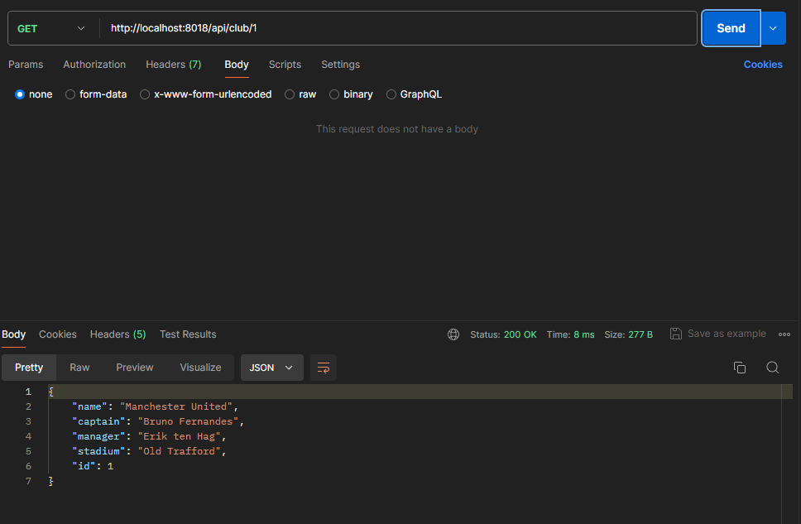Open the response more options ellipsis
The height and width of the screenshot is (524, 801).
[x=784, y=334]
